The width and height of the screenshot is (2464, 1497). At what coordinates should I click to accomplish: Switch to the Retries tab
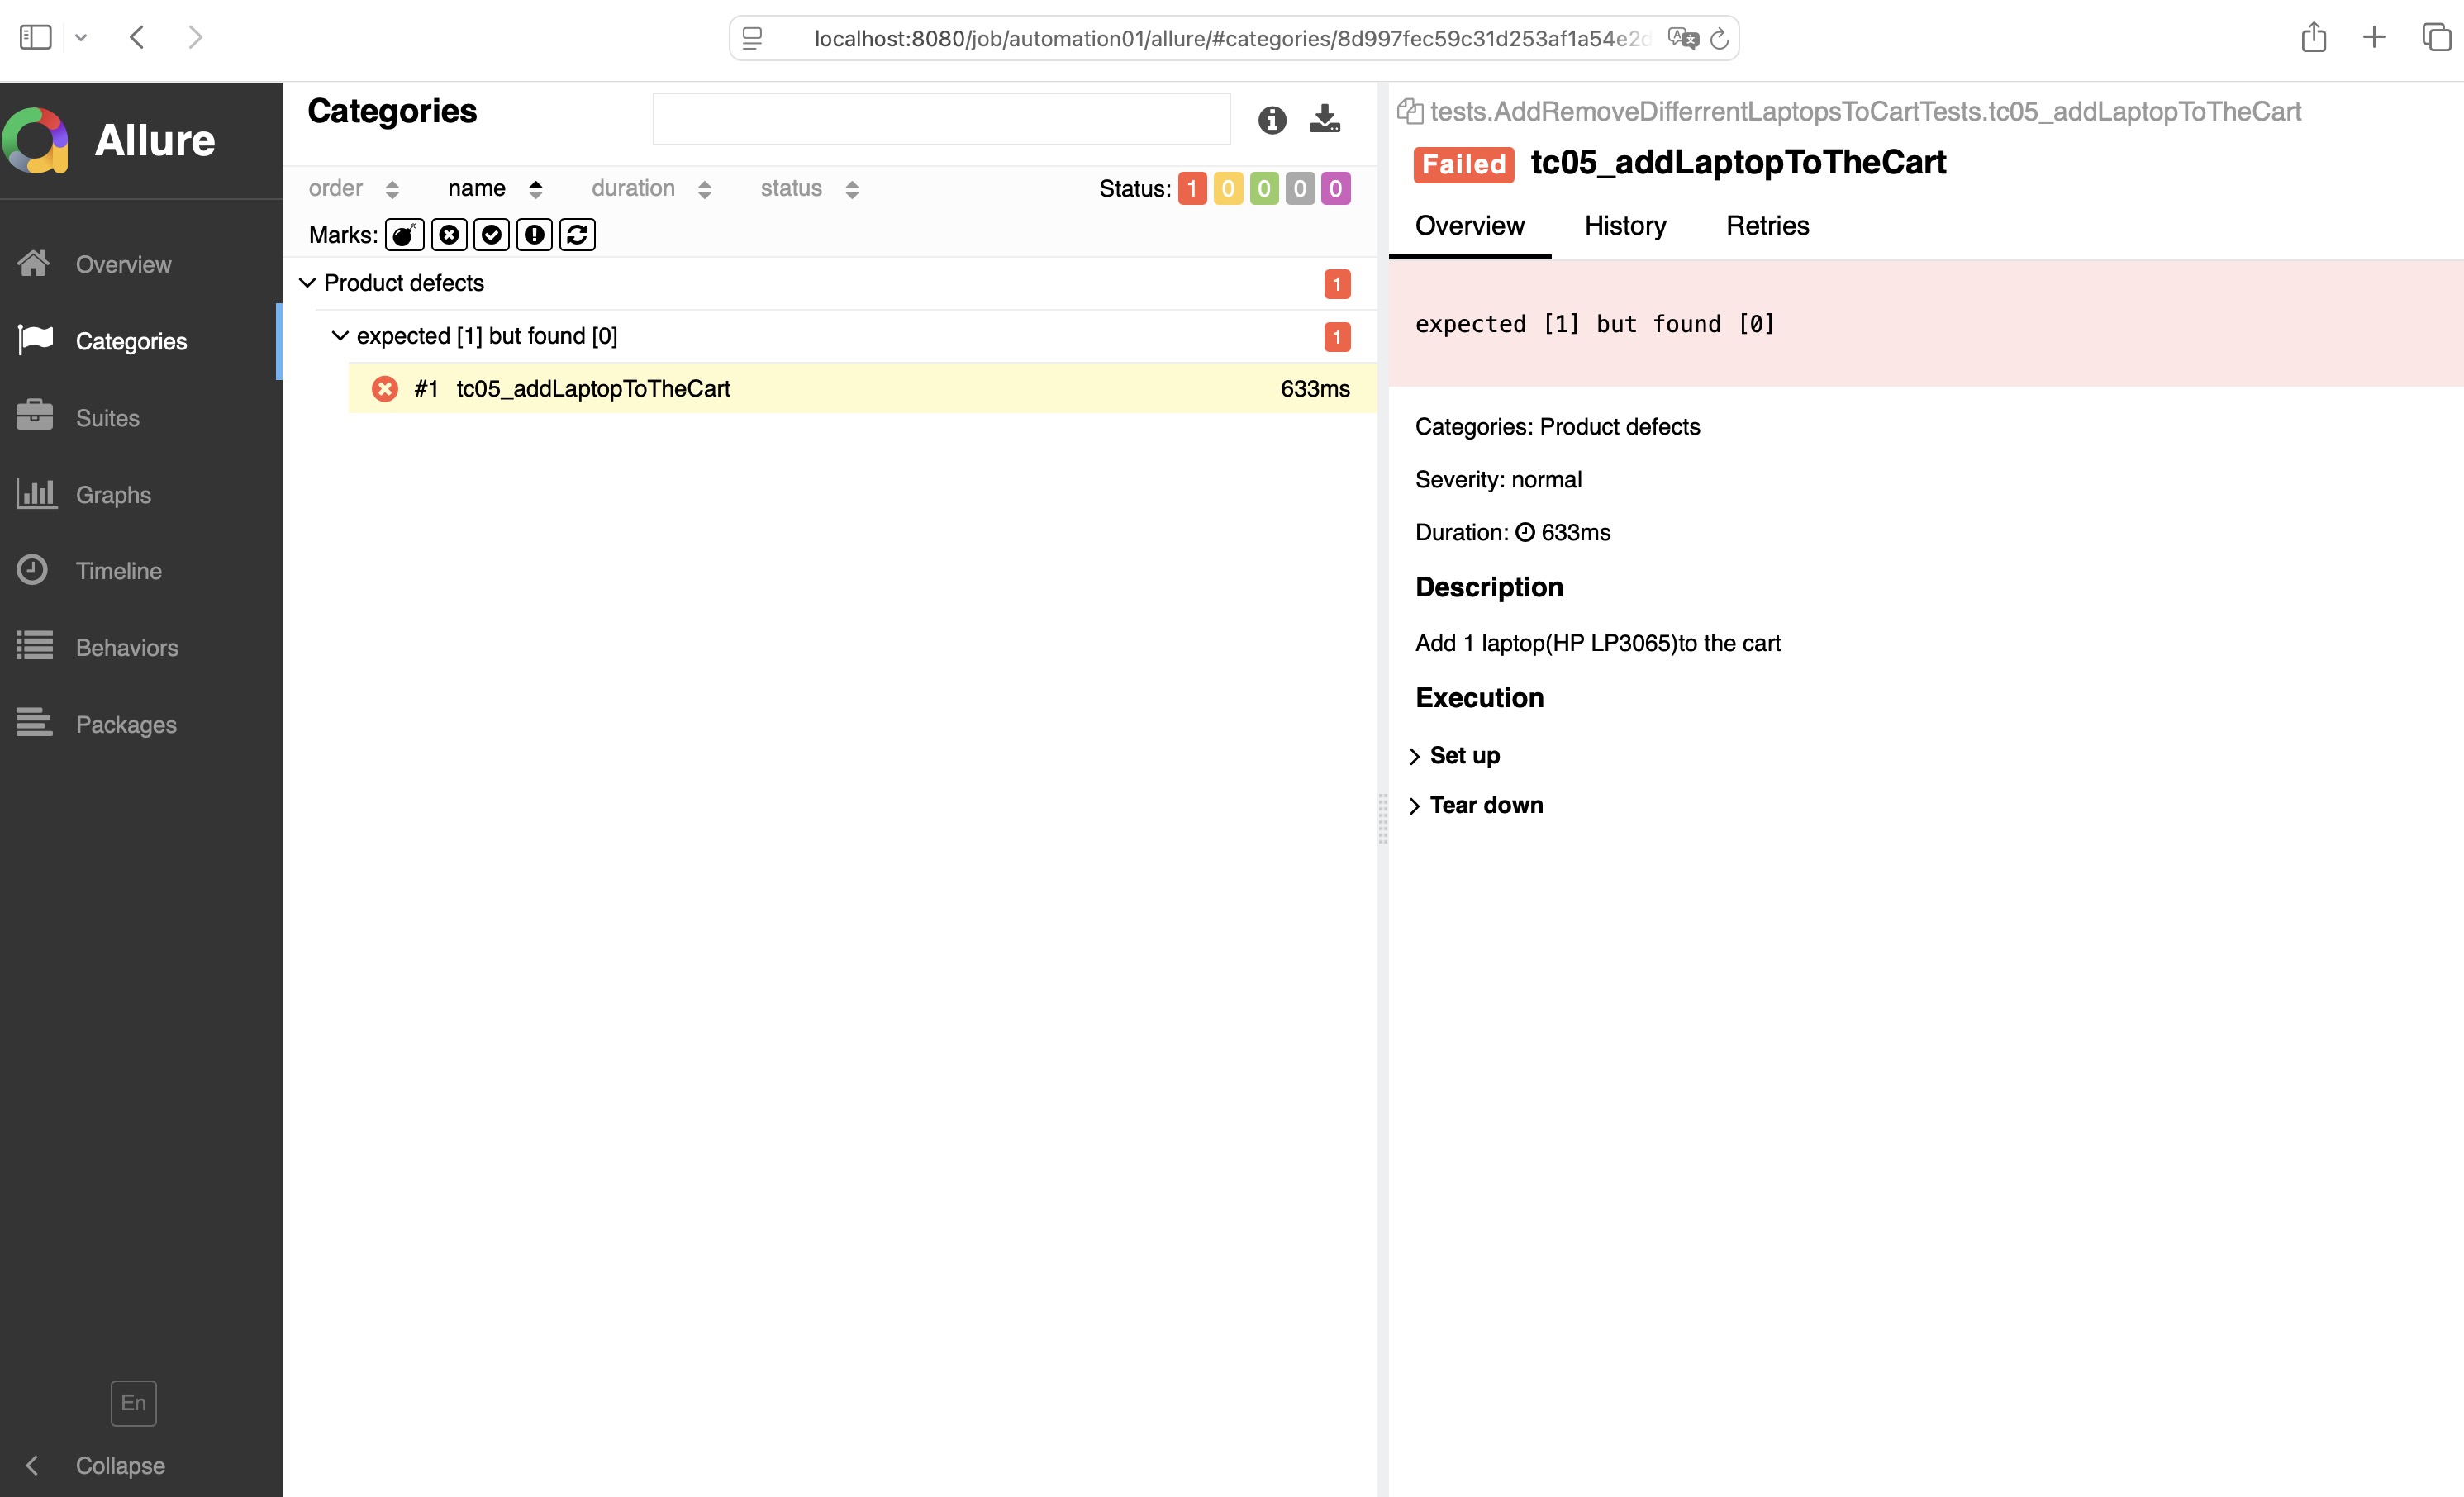point(1767,226)
